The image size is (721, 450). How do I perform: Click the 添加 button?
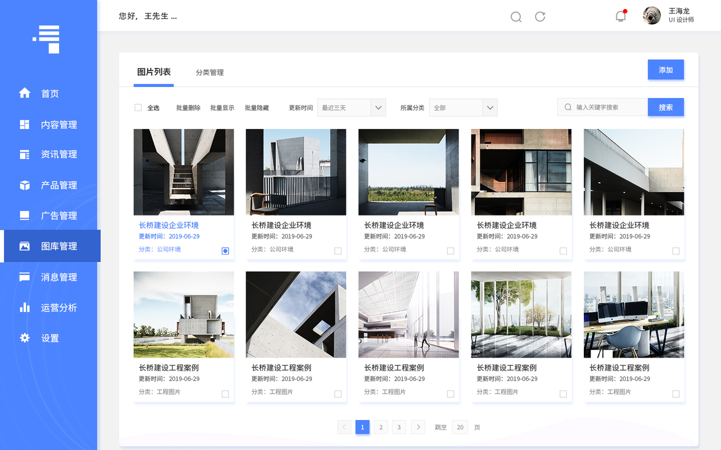[x=666, y=70]
